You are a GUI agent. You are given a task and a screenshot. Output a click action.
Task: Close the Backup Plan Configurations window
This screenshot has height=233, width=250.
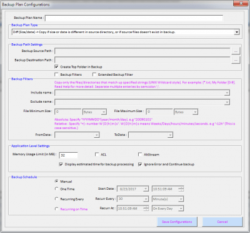[241, 3]
